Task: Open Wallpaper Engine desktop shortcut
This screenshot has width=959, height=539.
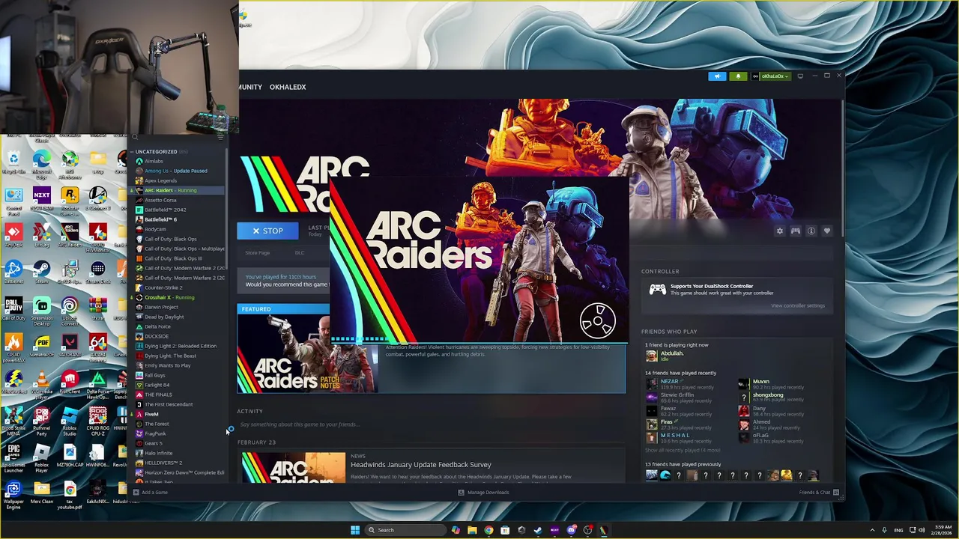Action: 13,496
